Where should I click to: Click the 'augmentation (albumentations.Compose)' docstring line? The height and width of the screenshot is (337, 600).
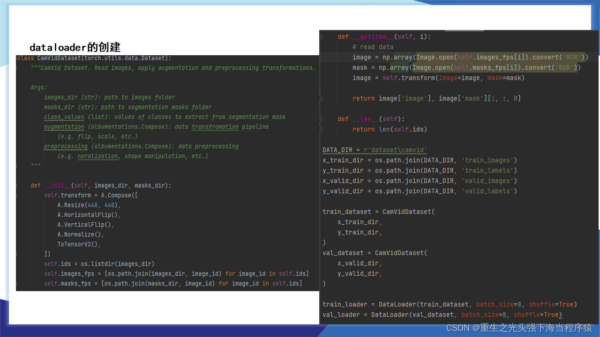157,127
